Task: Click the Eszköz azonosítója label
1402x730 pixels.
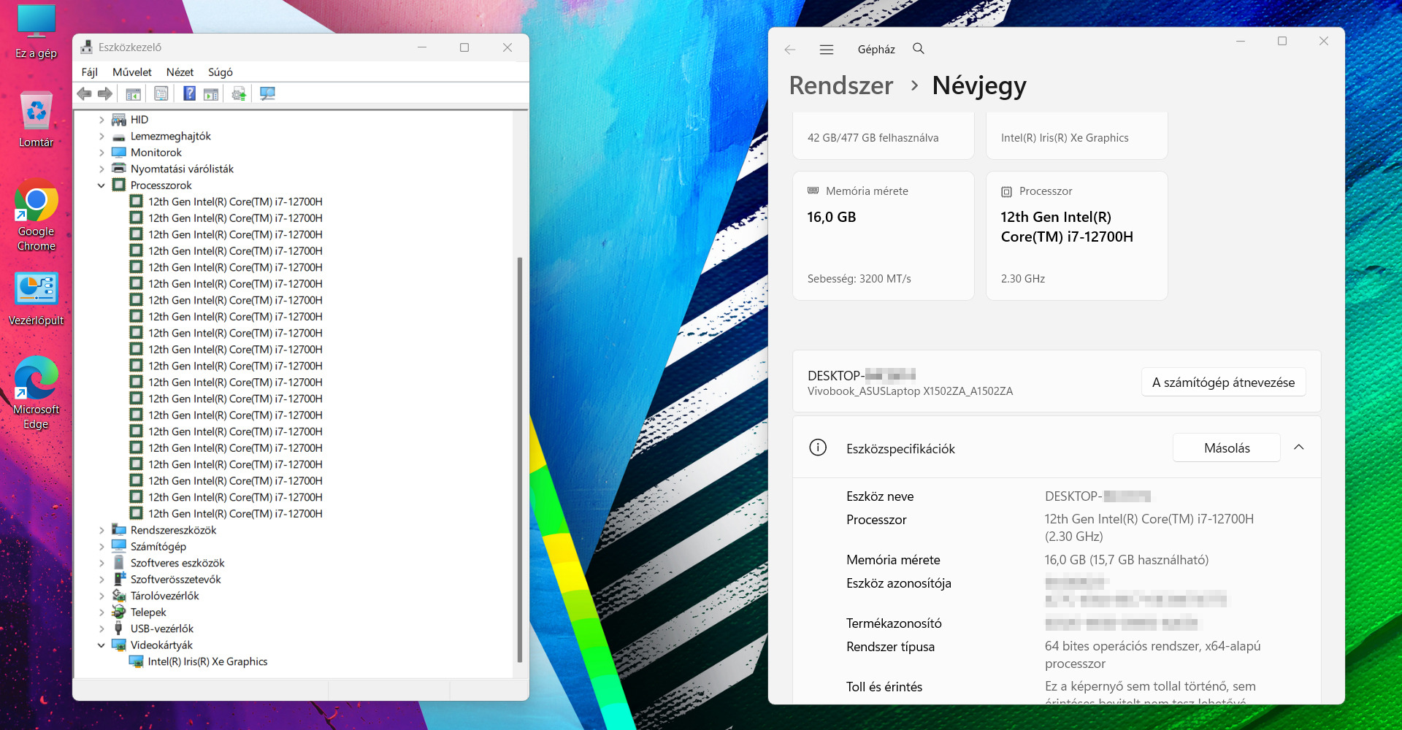Action: [x=899, y=583]
